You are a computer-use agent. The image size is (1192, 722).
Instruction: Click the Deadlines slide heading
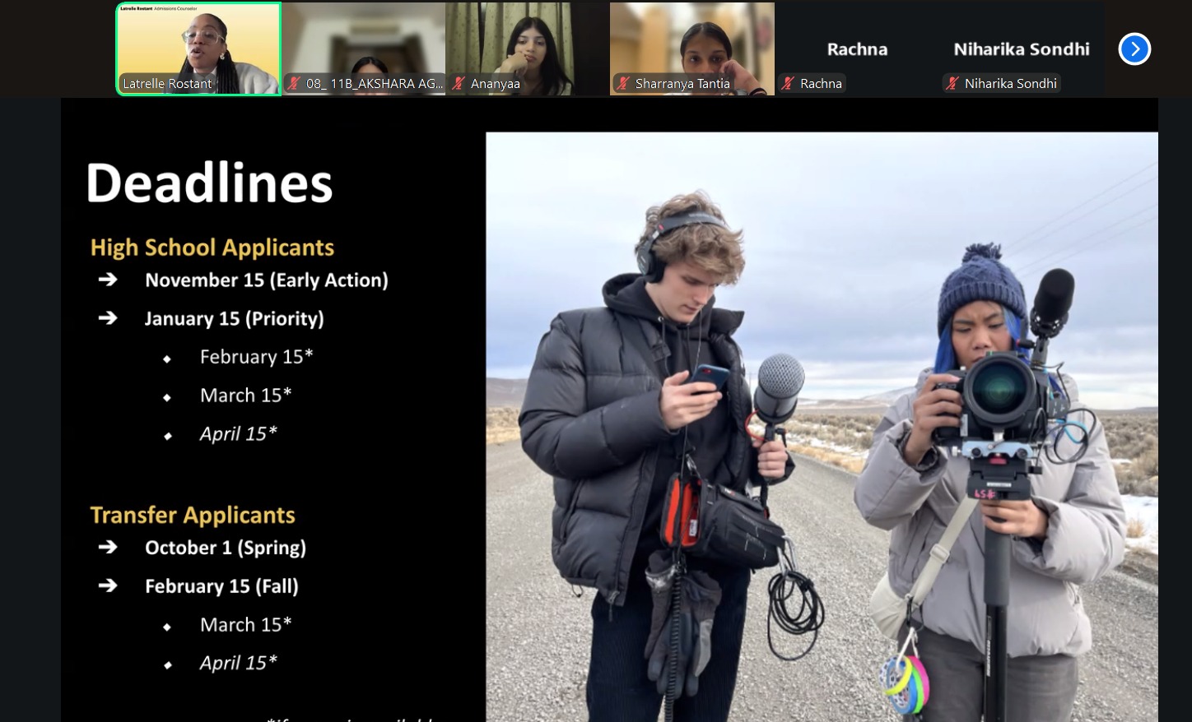pyautogui.click(x=209, y=183)
